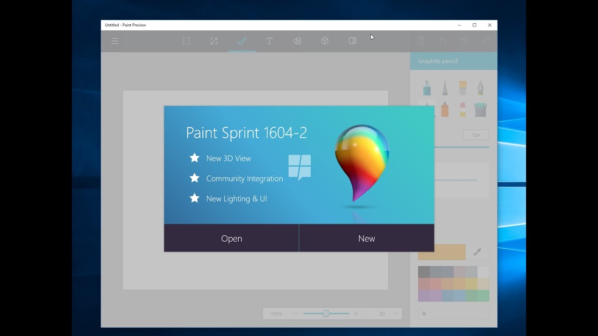Expand the 2D view mode dropdown

389,314
